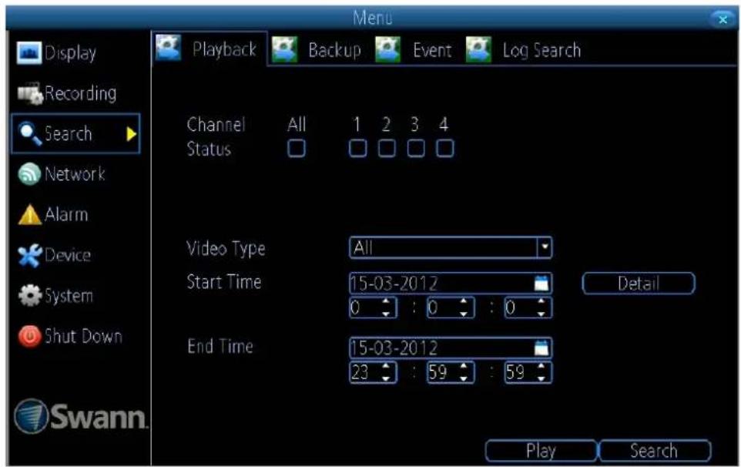
Task: Click the Display monitor icon
Action: 28,52
